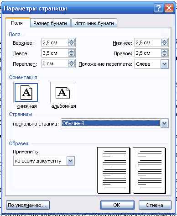Click the По умолчанию... button
Viewport: 177px width, 216px height.
28,205
